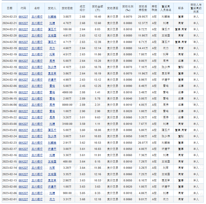Click the 职务 column header
The width and height of the screenshot is (206, 204).
pyautogui.click(x=181, y=8)
